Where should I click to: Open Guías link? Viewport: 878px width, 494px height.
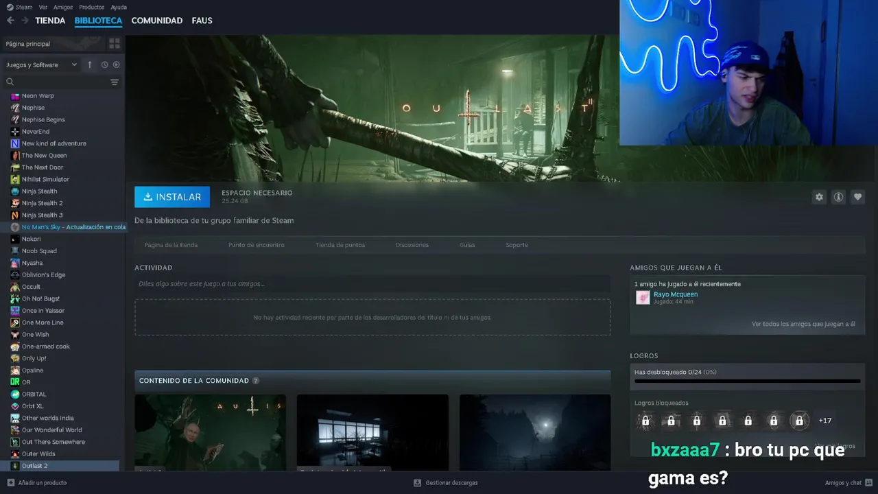[x=467, y=245]
